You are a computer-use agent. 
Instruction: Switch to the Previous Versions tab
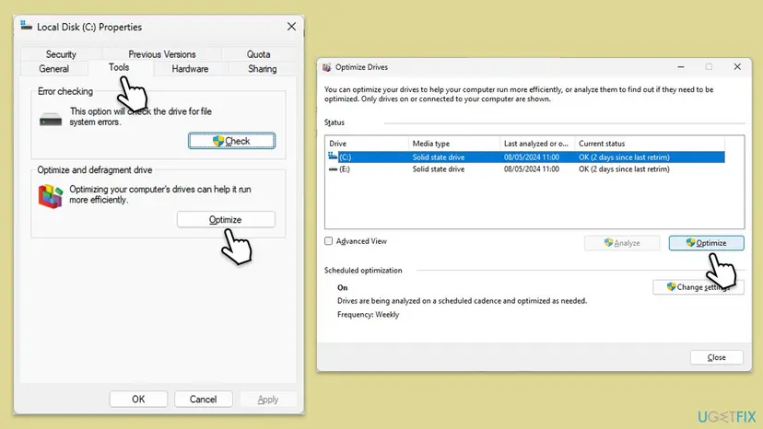tap(161, 54)
